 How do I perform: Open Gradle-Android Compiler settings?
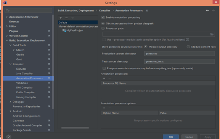click(27, 125)
